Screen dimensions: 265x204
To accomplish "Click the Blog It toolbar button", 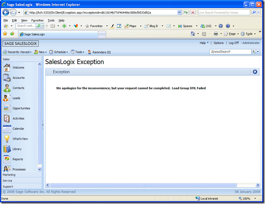I will pyautogui.click(x=151, y=26).
